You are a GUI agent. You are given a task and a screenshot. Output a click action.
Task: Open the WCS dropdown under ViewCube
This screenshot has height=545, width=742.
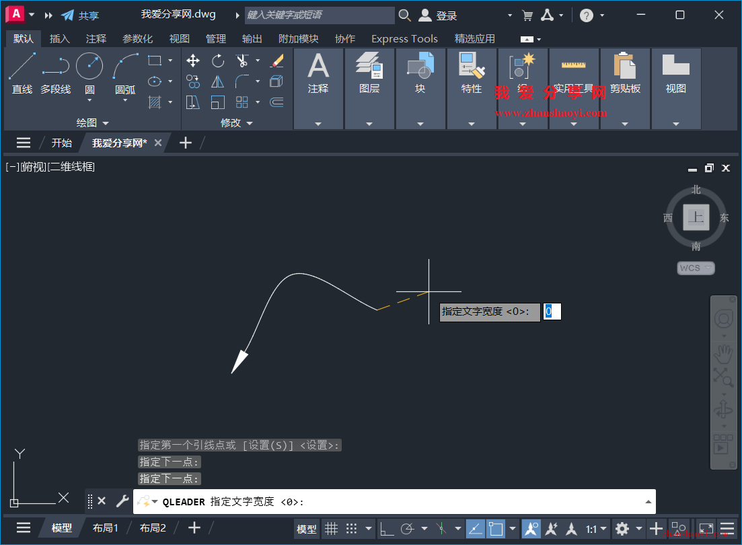pos(696,268)
